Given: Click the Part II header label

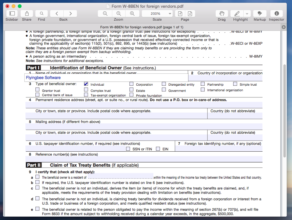Looking at the screenshot, I should [x=34, y=165].
